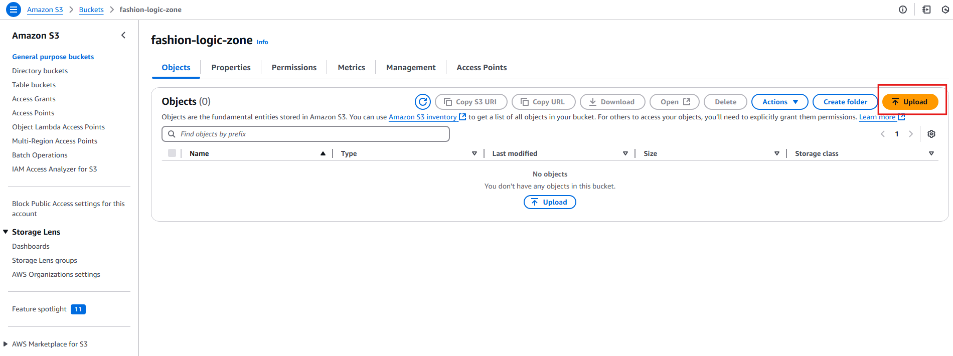Click Info link next to bucket name
The height and width of the screenshot is (356, 953).
[262, 42]
